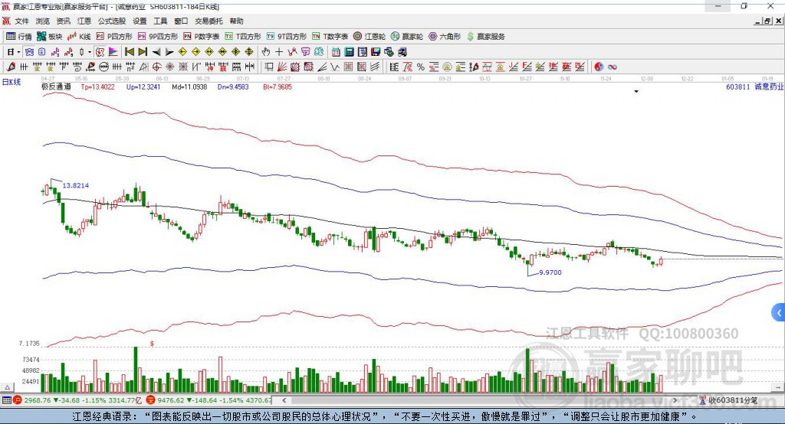Viewport: 785px width, 424px height.
Task: Switch to the K线 chart view
Action: coord(80,36)
